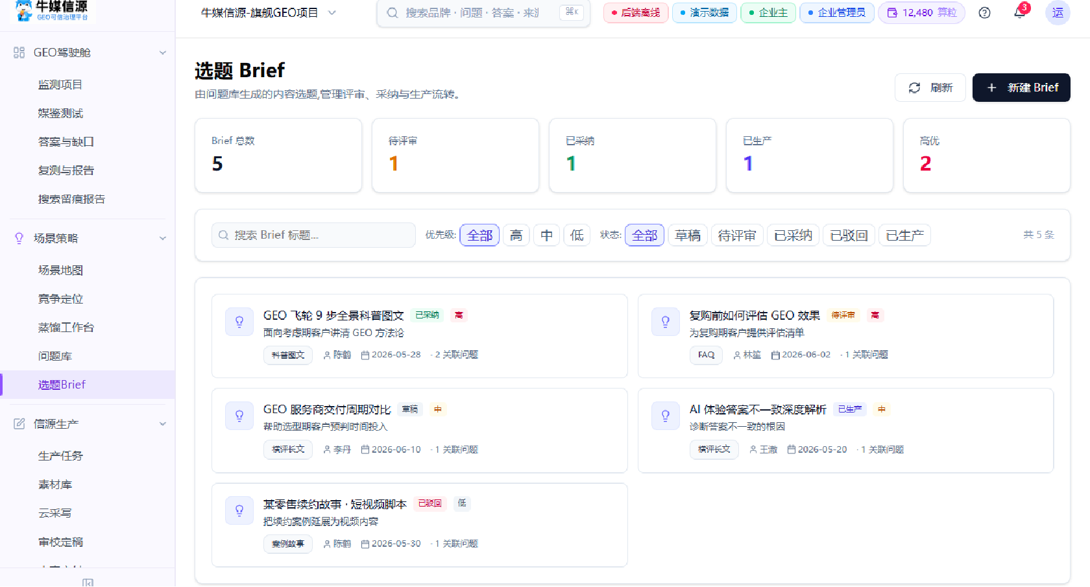The width and height of the screenshot is (1090, 587).
Task: Click the 刷新 button
Action: [930, 88]
